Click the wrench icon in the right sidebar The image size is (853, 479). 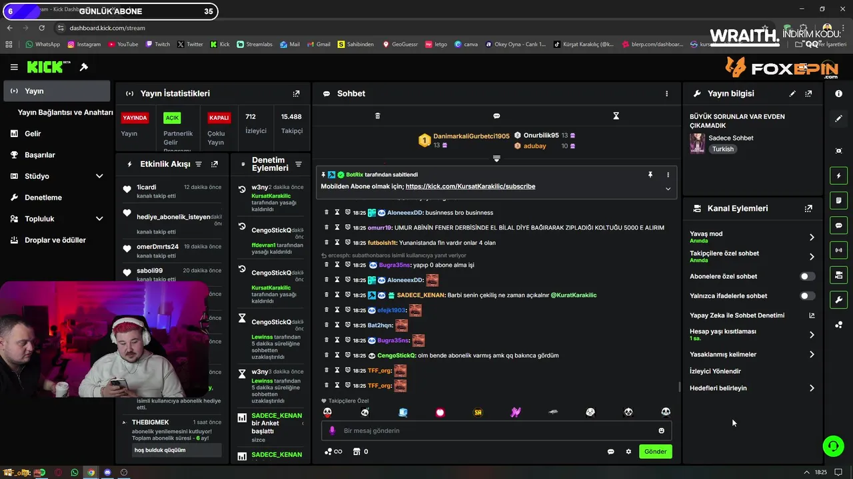tap(838, 299)
